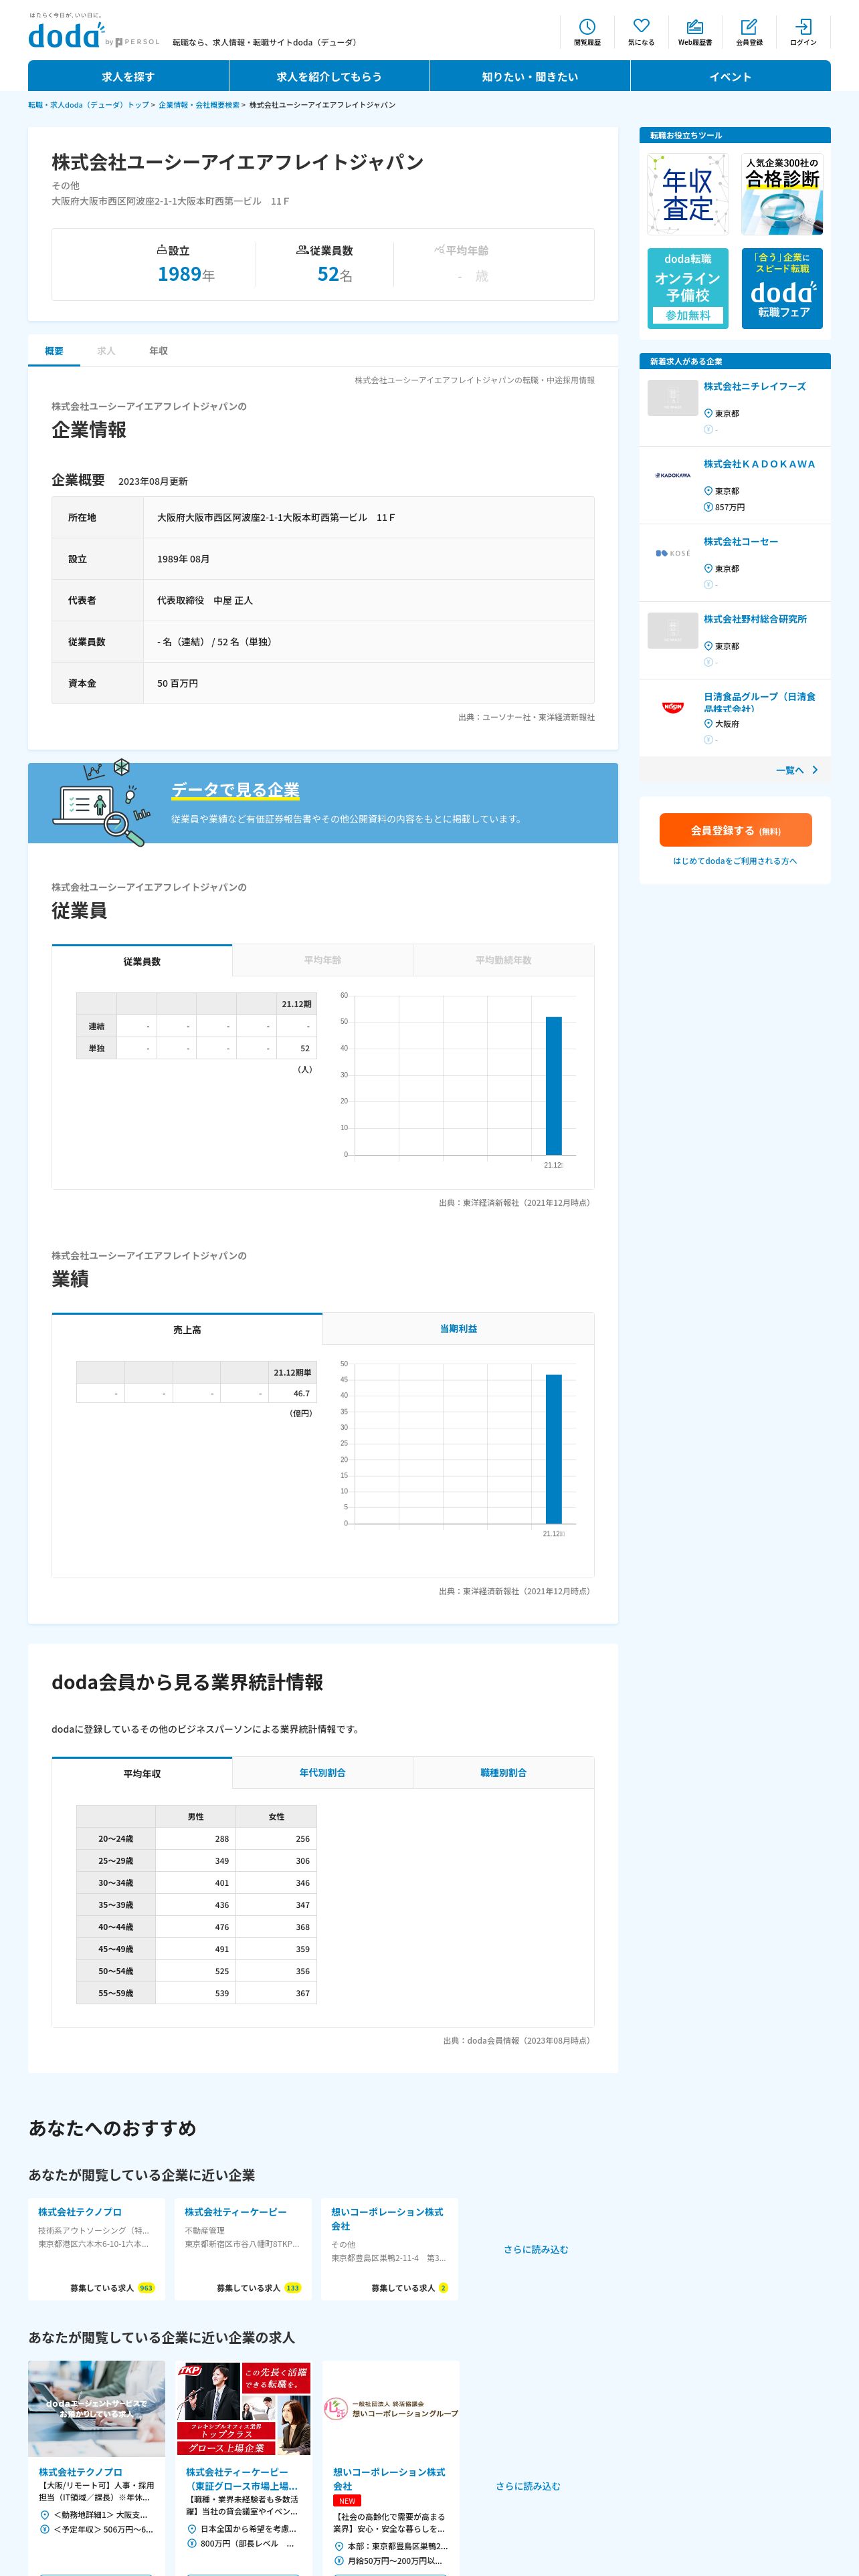Open the Web履歴書 icon
The height and width of the screenshot is (2576, 859).
click(x=695, y=33)
